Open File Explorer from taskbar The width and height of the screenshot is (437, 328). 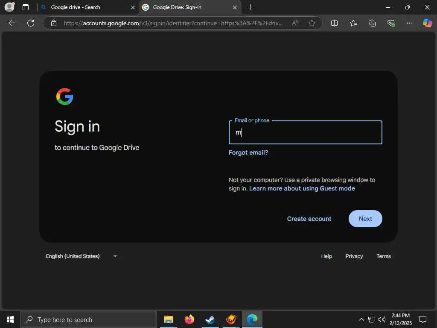tap(168, 319)
